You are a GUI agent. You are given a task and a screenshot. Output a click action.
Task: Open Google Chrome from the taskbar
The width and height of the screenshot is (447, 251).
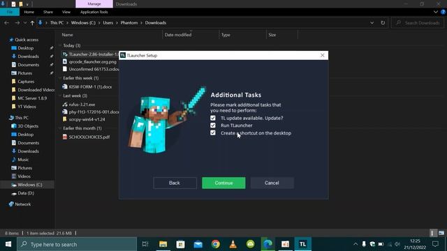[216, 244]
